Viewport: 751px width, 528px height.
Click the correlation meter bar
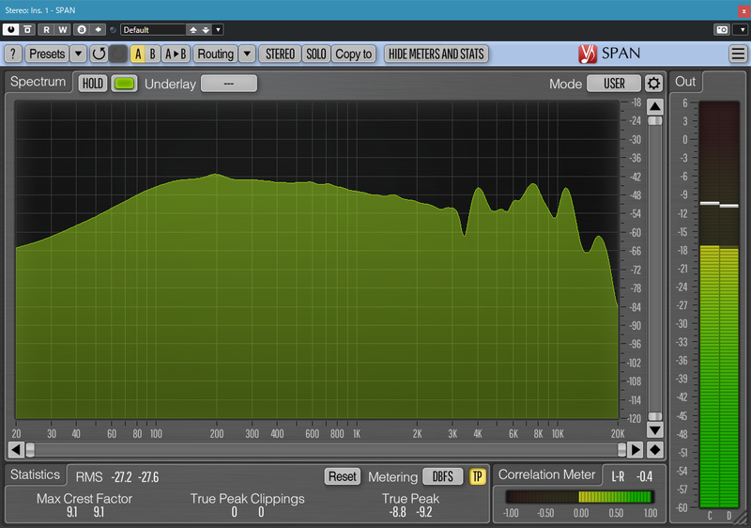coord(580,497)
